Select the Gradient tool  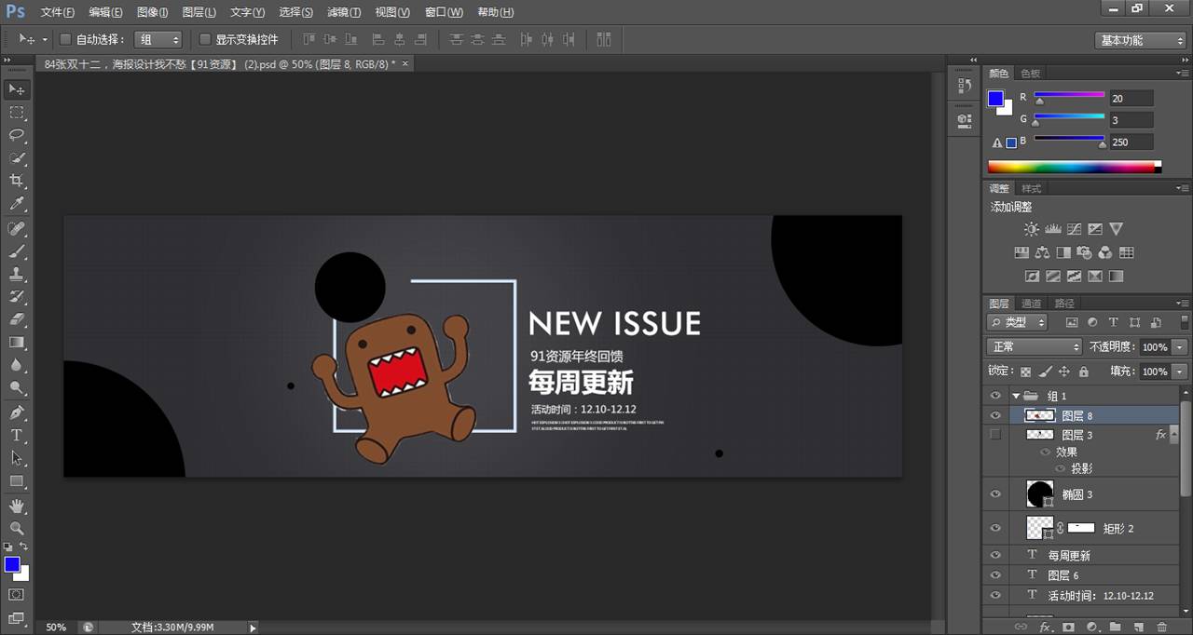pyautogui.click(x=17, y=343)
